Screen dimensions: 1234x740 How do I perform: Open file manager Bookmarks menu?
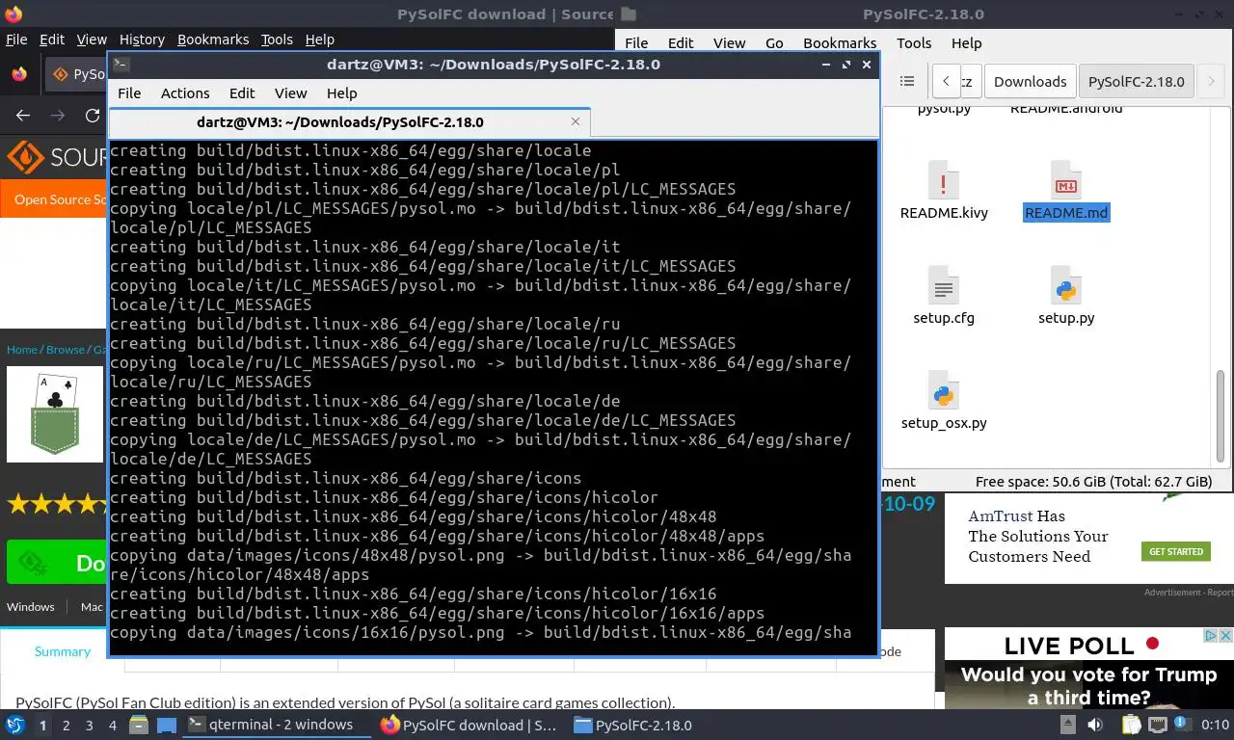click(840, 42)
